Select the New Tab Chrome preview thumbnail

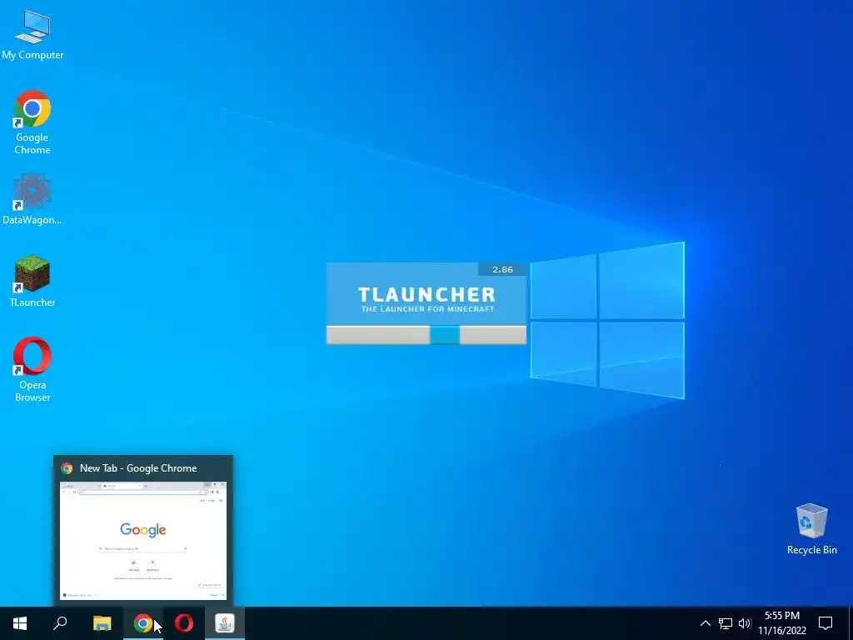coord(143,540)
